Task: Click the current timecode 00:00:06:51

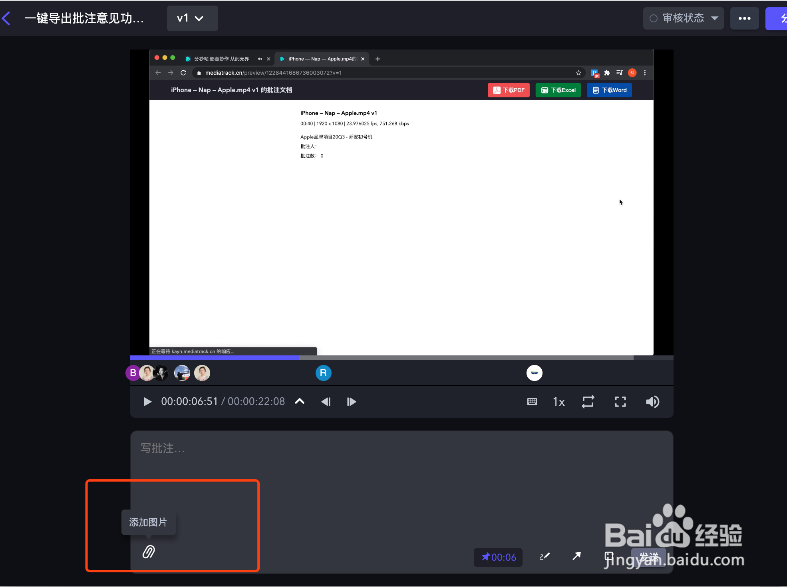Action: [x=189, y=402]
